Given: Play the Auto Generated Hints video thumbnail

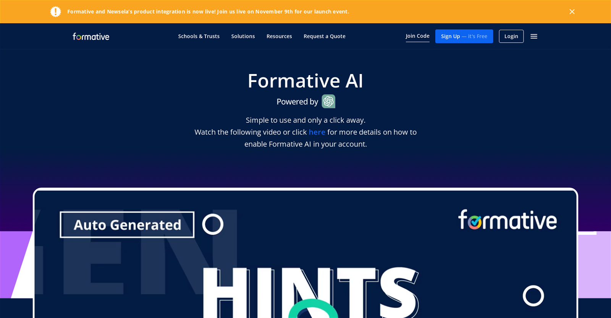Looking at the screenshot, I should tap(305, 254).
